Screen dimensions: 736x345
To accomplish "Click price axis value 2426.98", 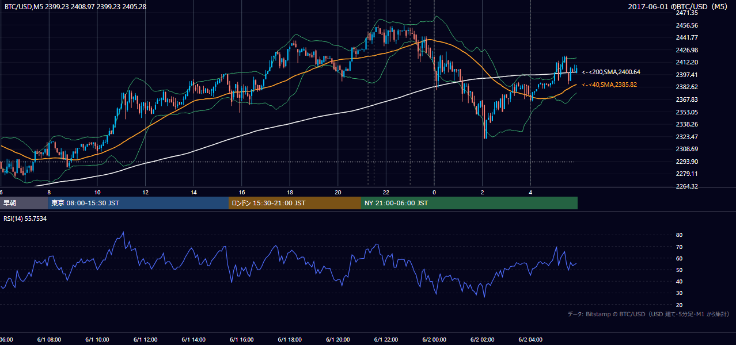I will tap(687, 50).
